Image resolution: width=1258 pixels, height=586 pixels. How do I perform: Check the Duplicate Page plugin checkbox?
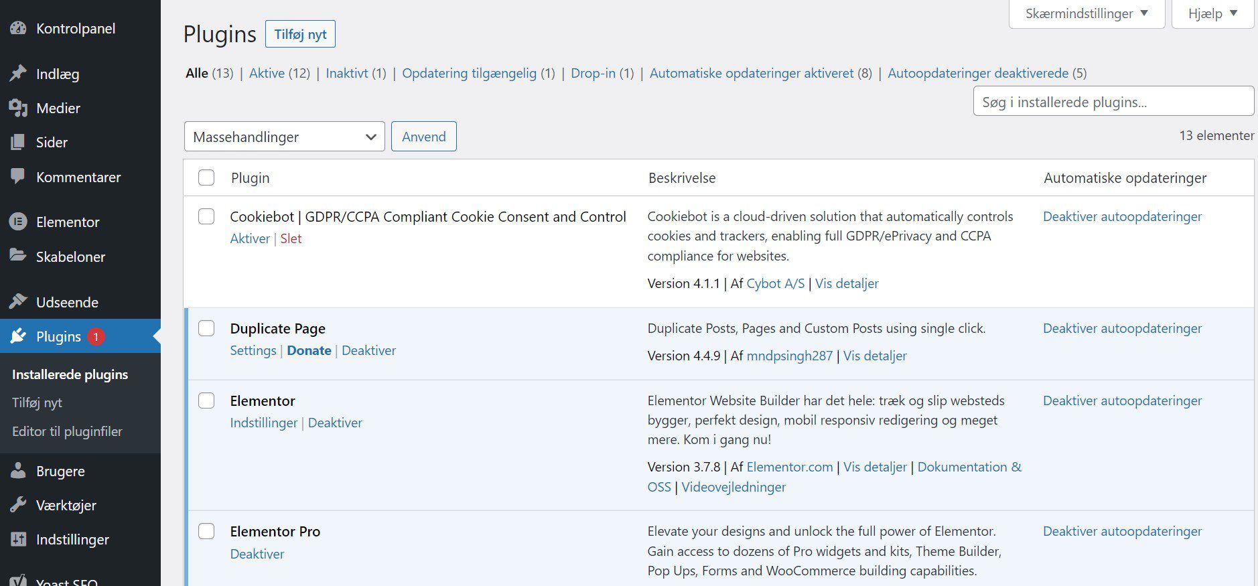click(206, 328)
